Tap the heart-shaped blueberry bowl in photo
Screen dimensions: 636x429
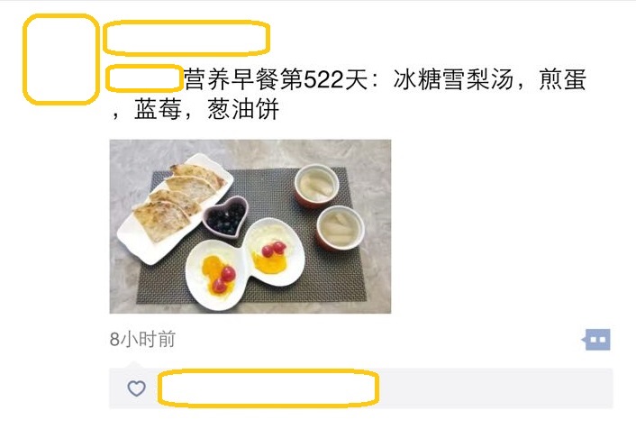pyautogui.click(x=225, y=216)
